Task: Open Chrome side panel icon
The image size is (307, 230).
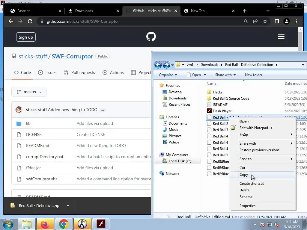Action: 277,21
